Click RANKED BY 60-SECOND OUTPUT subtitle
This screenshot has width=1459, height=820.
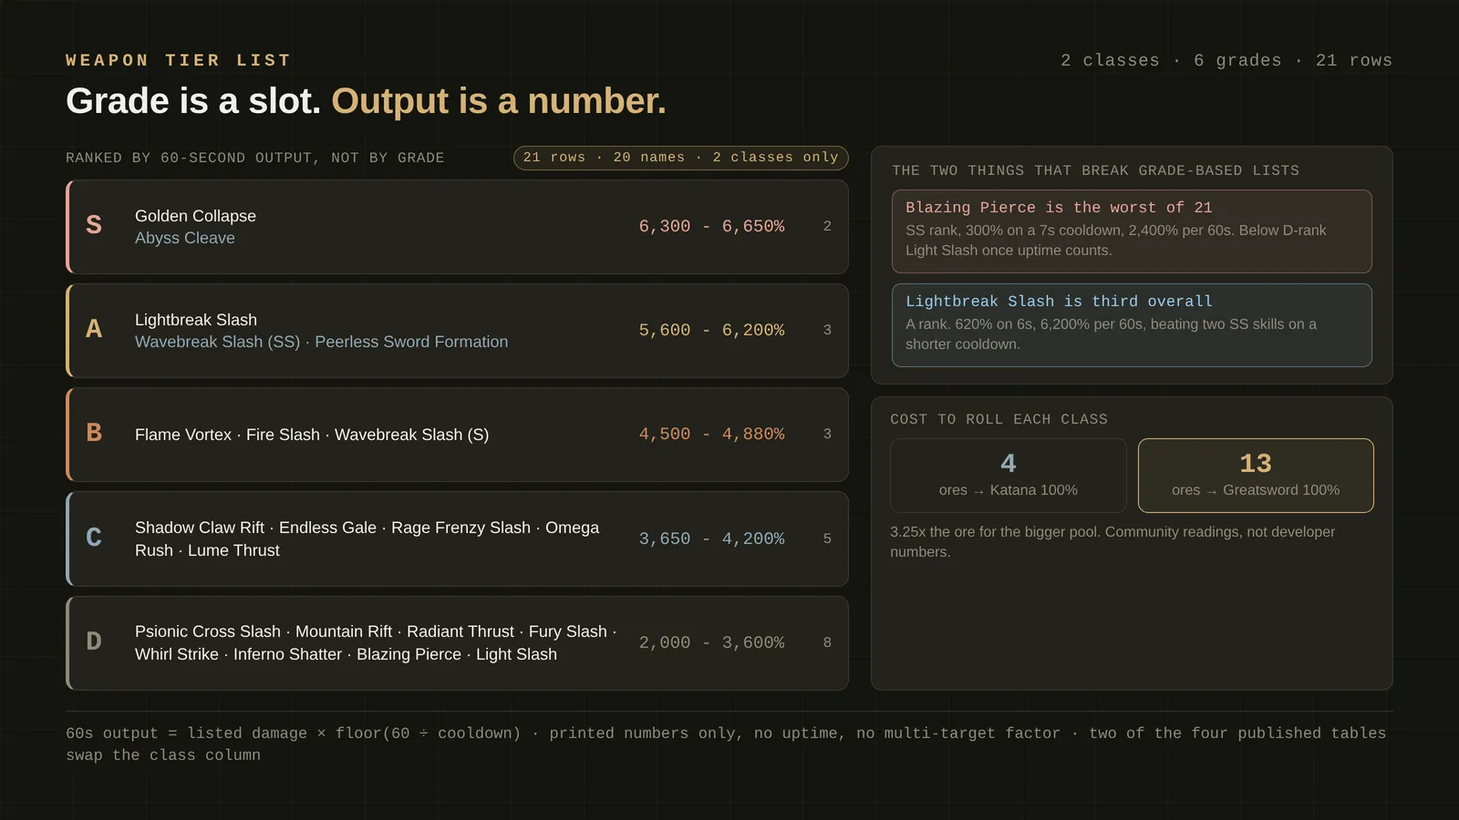pos(255,158)
